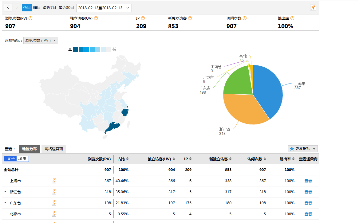Open trend icon in 广东省 row

pyautogui.click(x=54, y=203)
